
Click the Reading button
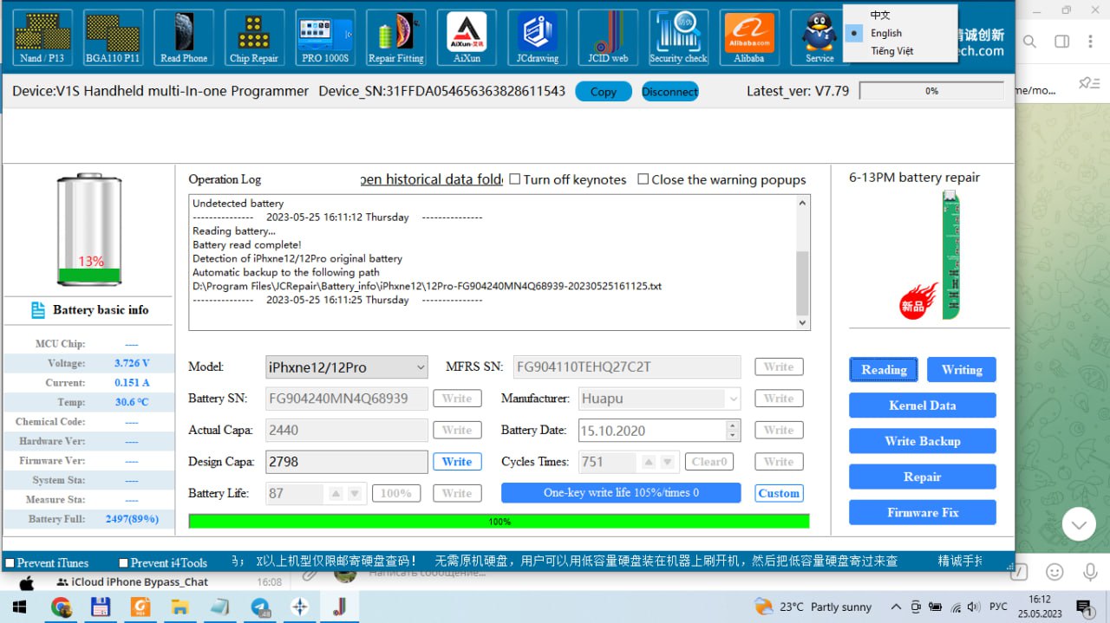click(x=884, y=369)
